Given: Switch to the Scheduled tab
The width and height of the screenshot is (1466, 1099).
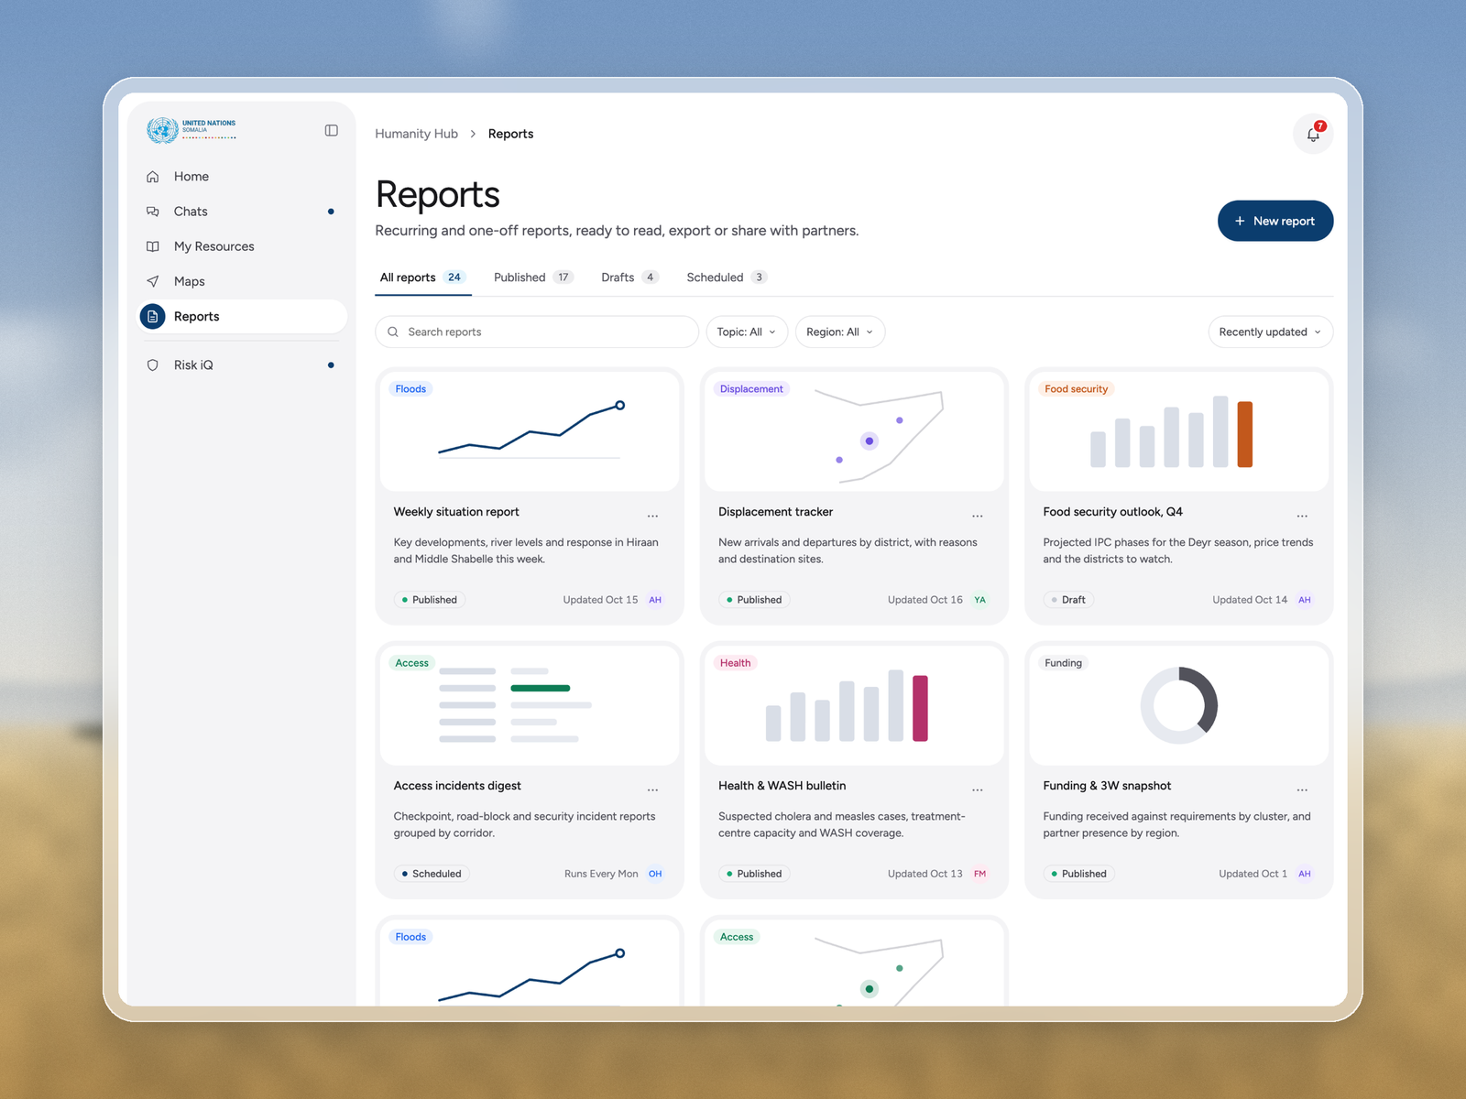Looking at the screenshot, I should (727, 277).
